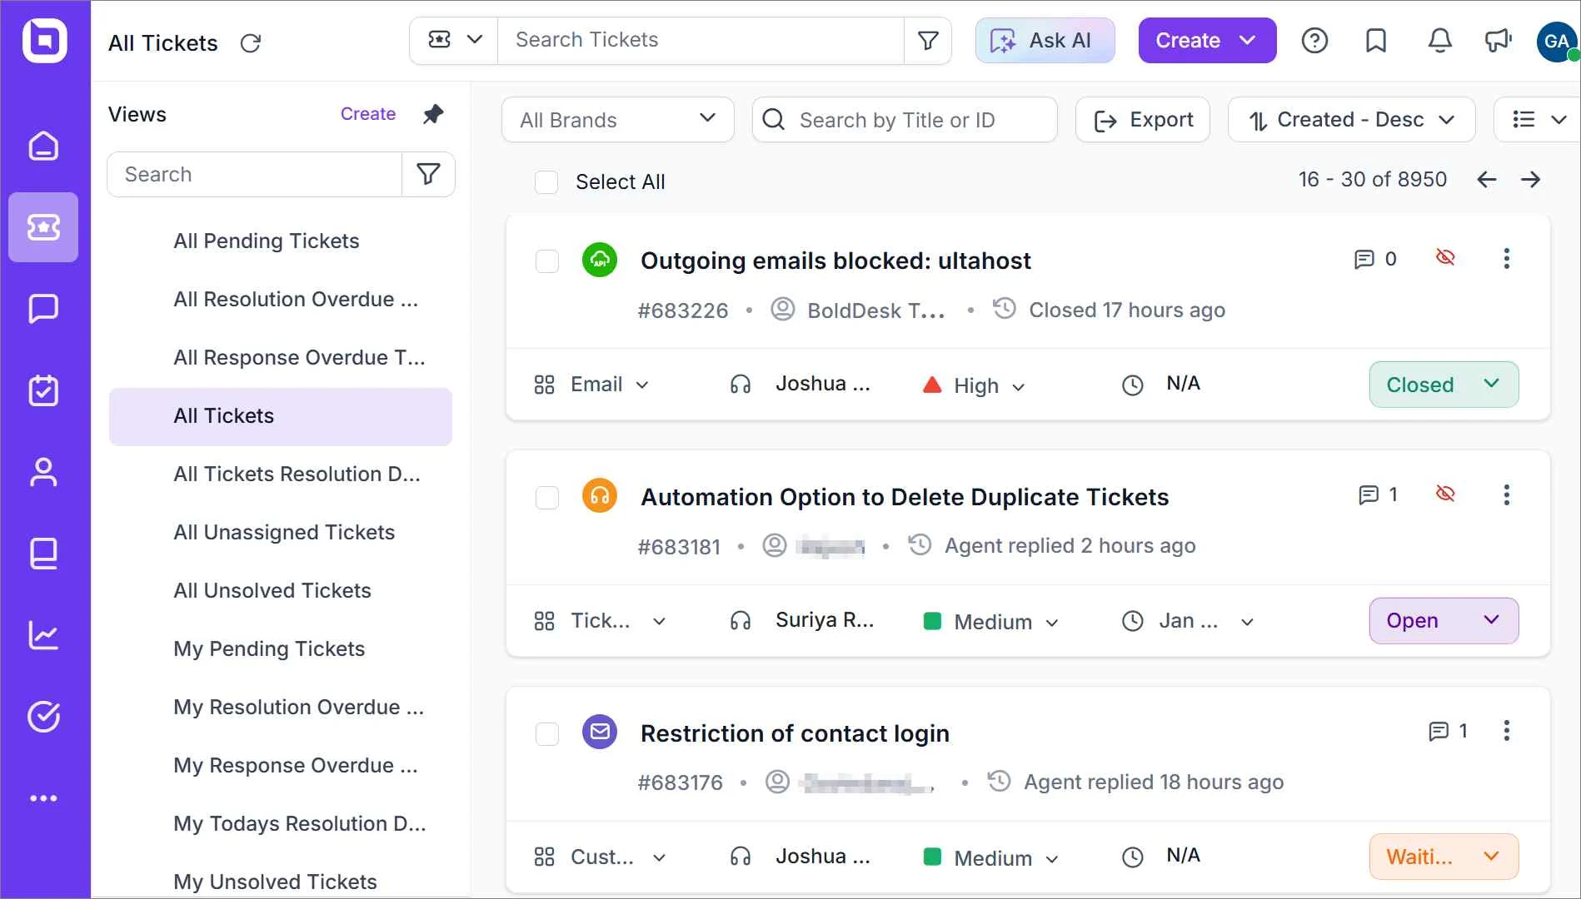Select the Restriction of contact login checkbox
Image resolution: width=1581 pixels, height=899 pixels.
[546, 734]
